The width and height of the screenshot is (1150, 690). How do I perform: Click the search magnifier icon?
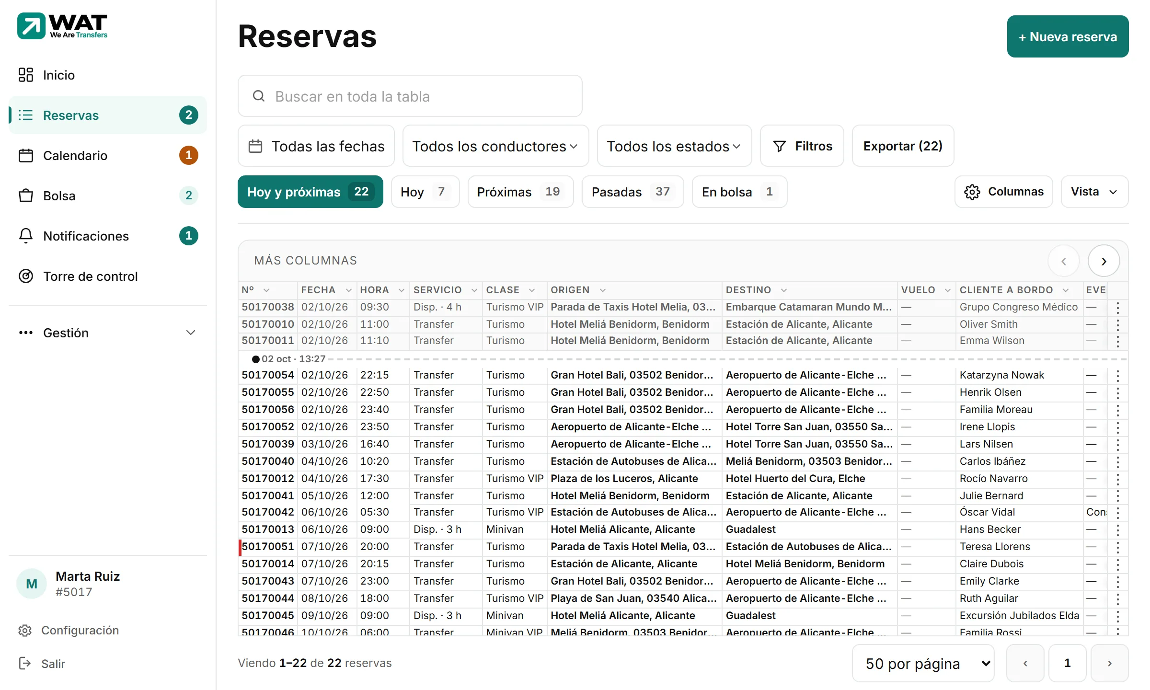[259, 96]
